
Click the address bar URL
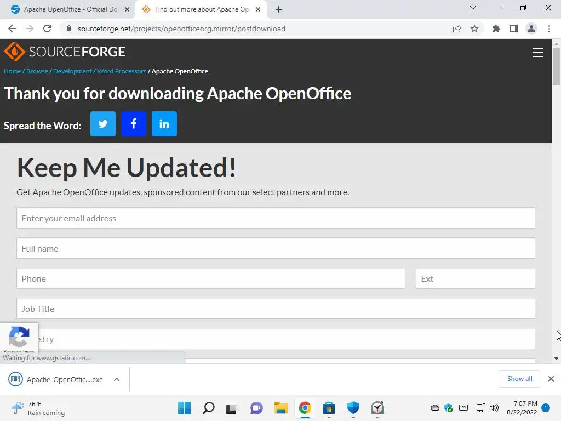point(181,29)
